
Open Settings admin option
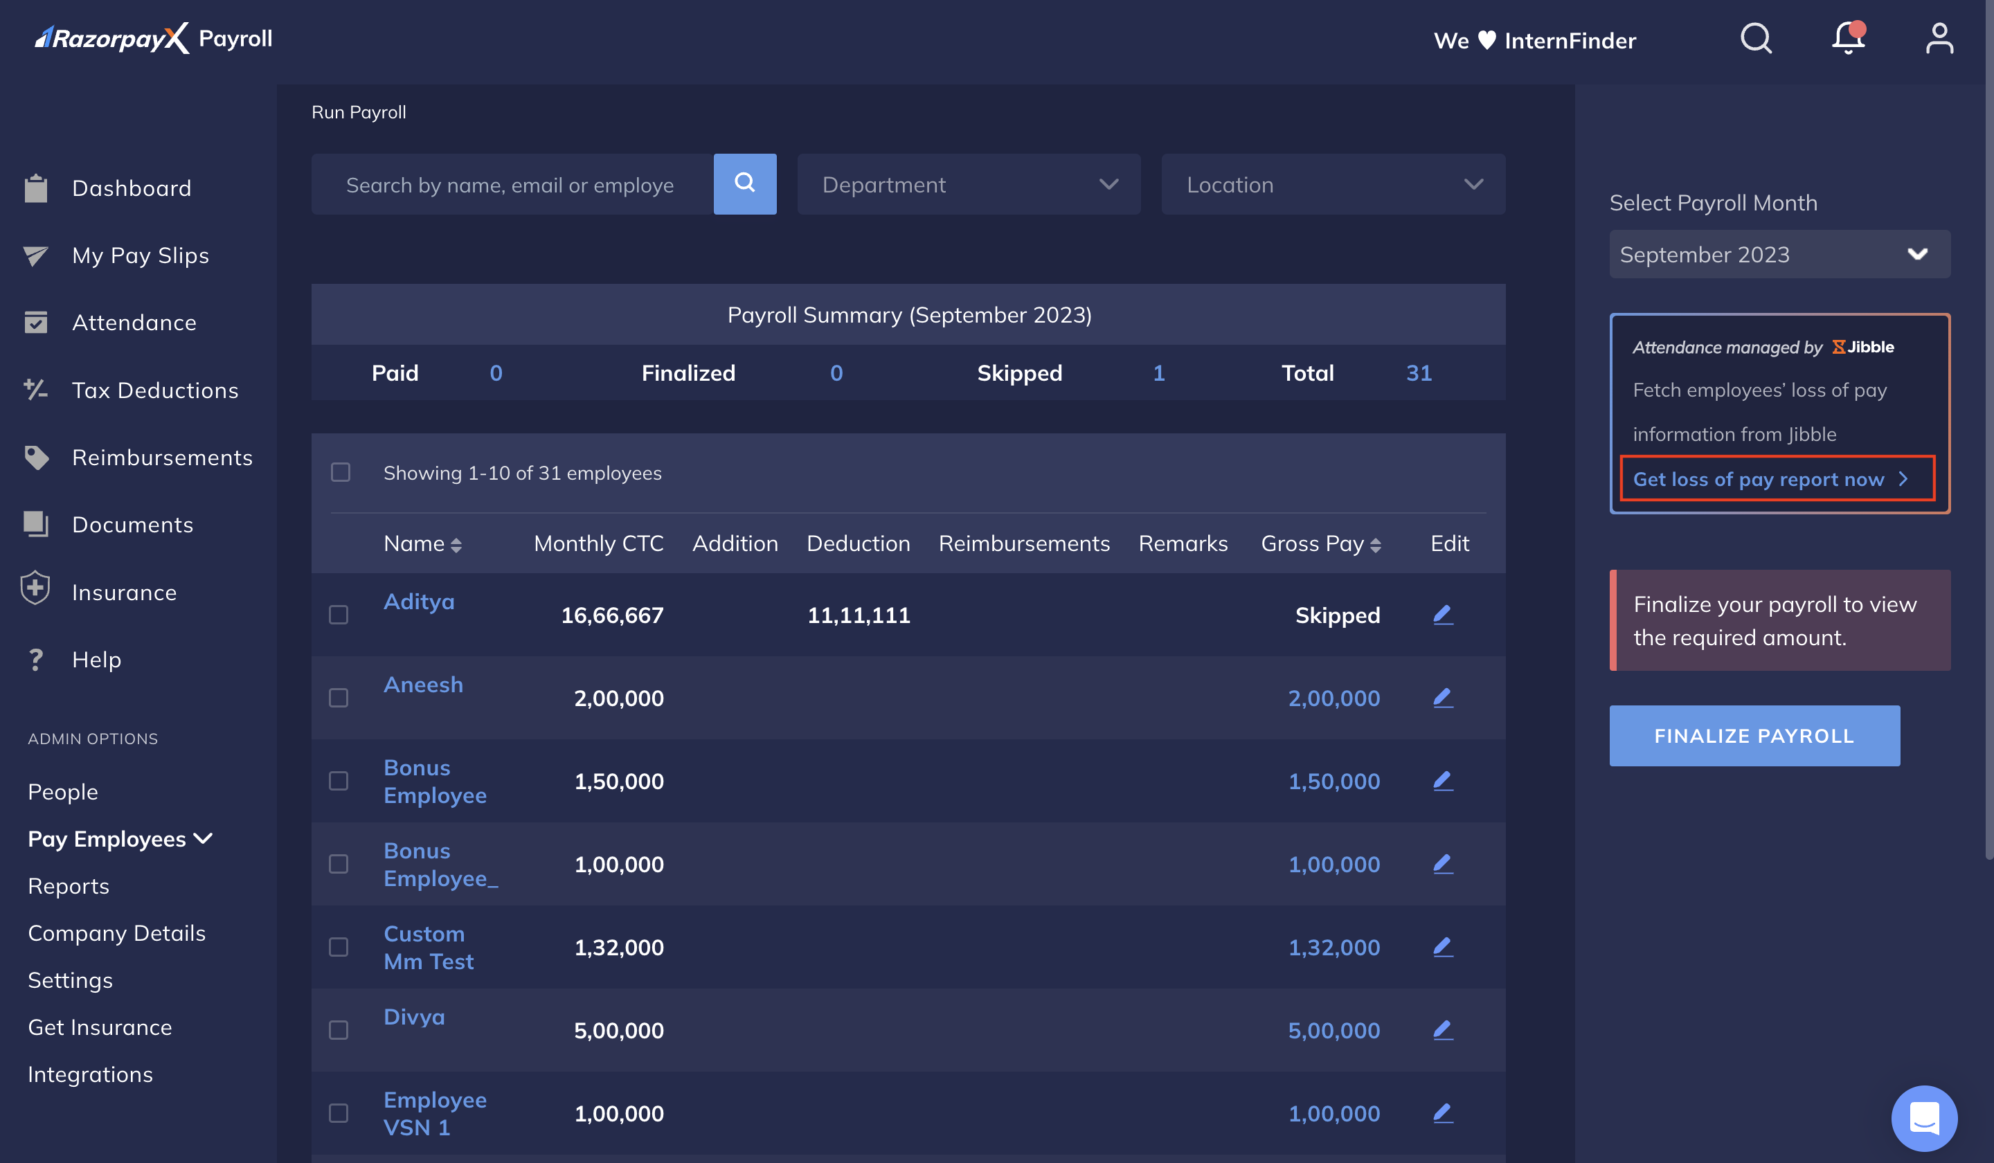pos(71,980)
